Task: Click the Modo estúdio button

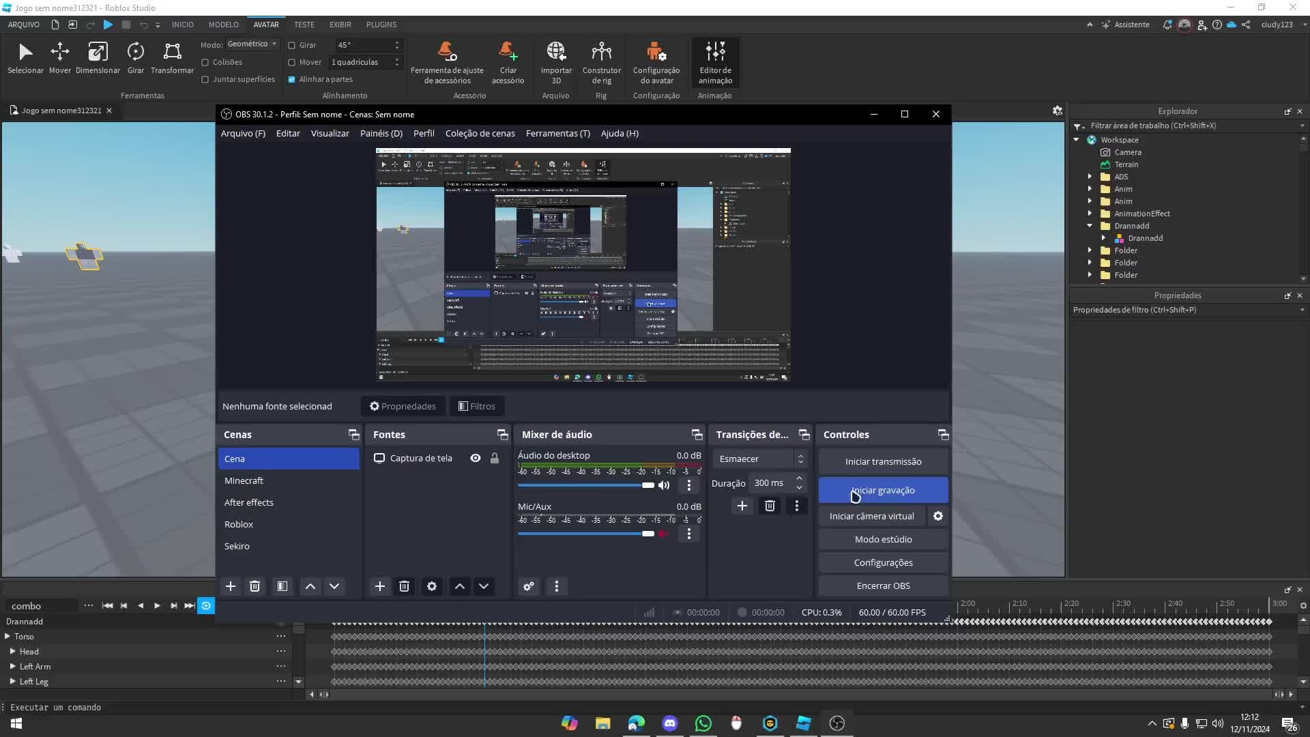Action: (x=883, y=538)
